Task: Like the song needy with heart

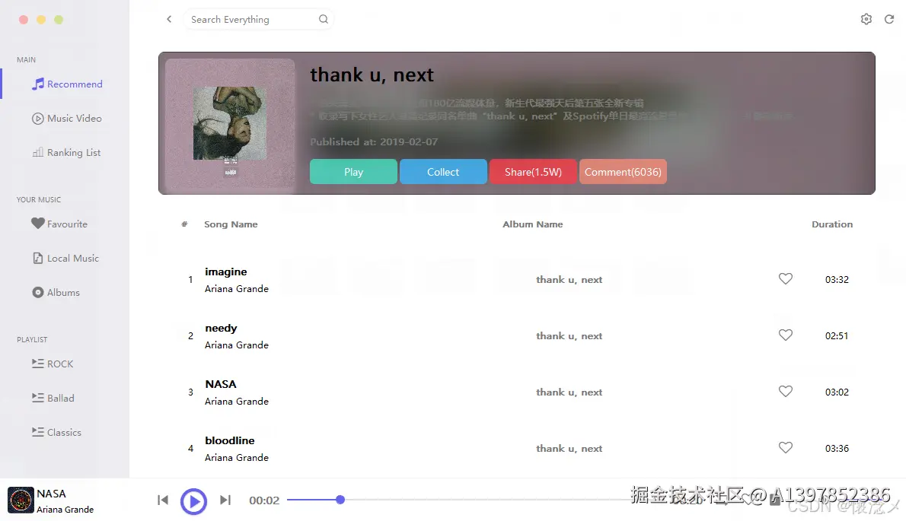Action: click(x=785, y=335)
